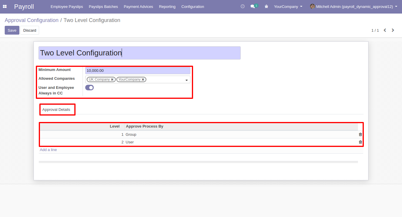This screenshot has width=402, height=217.
Task: Select the User row cell
Action: (241, 142)
